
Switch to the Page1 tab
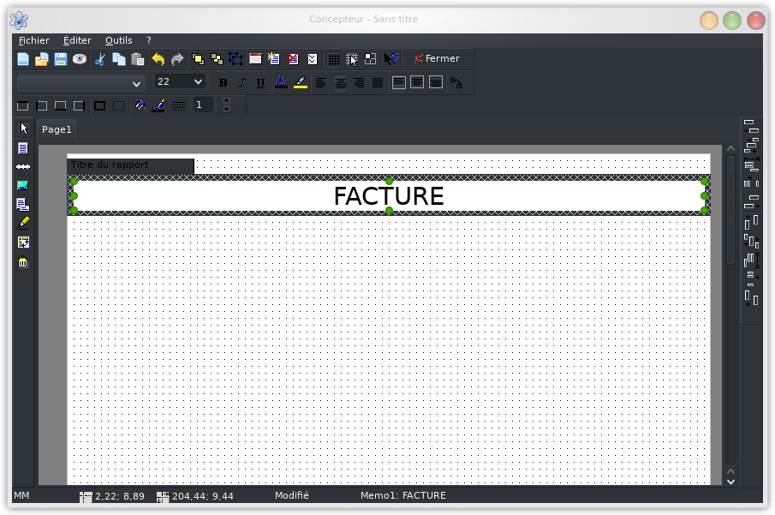[x=57, y=129]
